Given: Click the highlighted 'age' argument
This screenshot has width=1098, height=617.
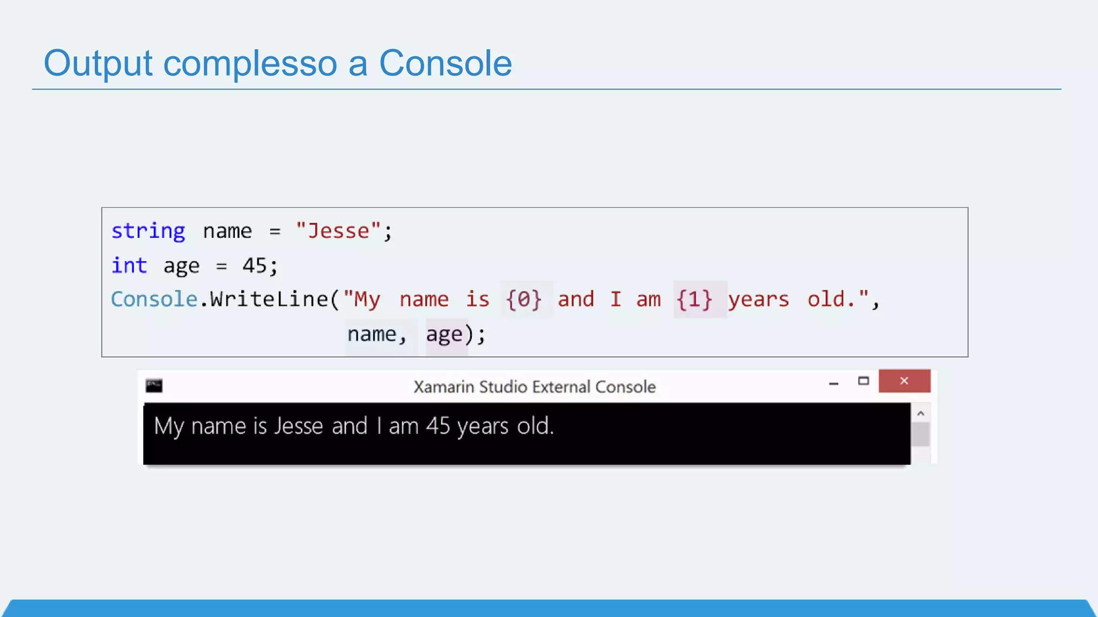Looking at the screenshot, I should point(444,335).
